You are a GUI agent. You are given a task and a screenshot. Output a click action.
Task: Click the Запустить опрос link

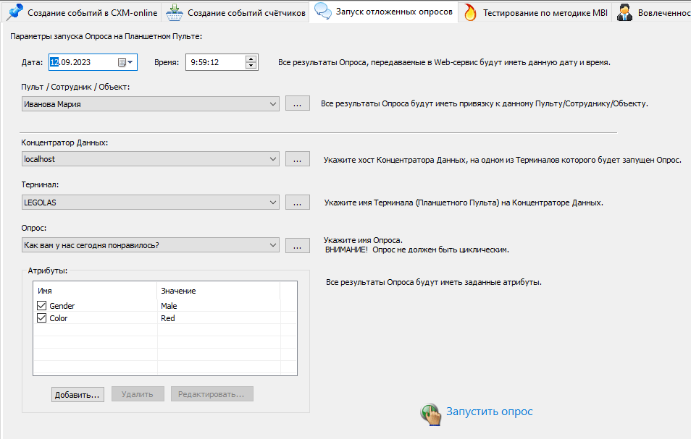tap(489, 412)
